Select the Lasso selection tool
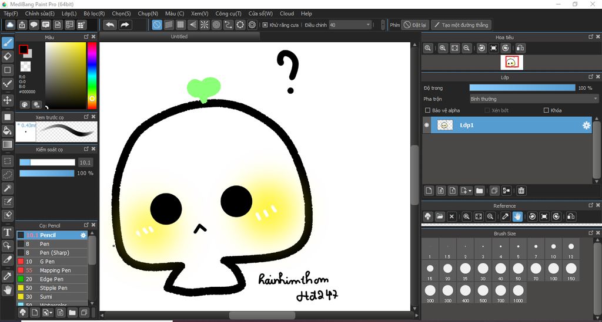Viewport: 602px width, 322px height. tap(7, 175)
